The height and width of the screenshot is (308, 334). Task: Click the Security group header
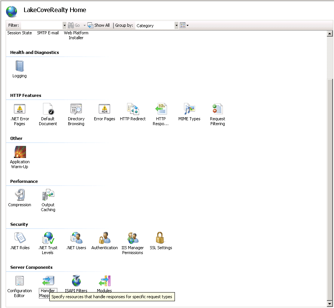pyautogui.click(x=19, y=225)
